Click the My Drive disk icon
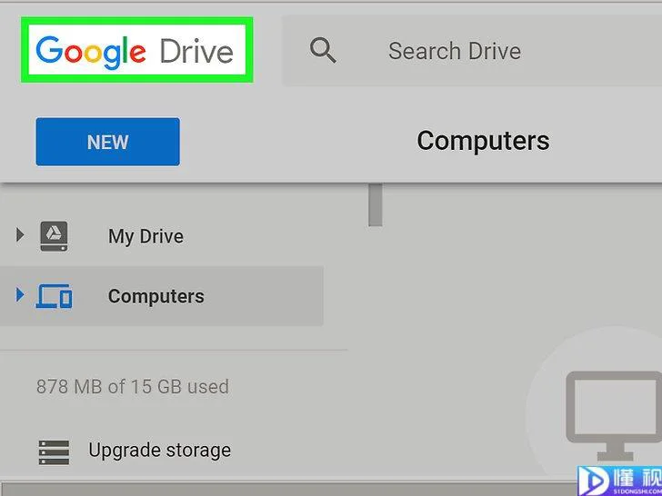 54,236
